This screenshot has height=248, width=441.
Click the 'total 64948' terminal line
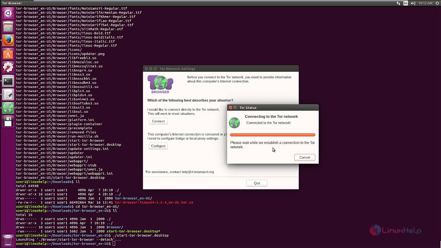pos(27,186)
